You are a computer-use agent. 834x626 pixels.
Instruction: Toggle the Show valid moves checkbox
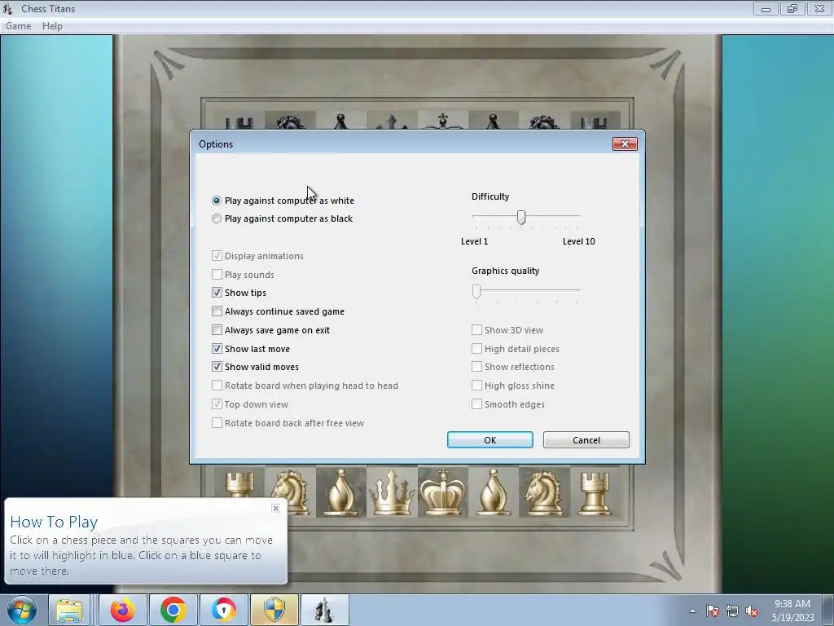click(217, 367)
